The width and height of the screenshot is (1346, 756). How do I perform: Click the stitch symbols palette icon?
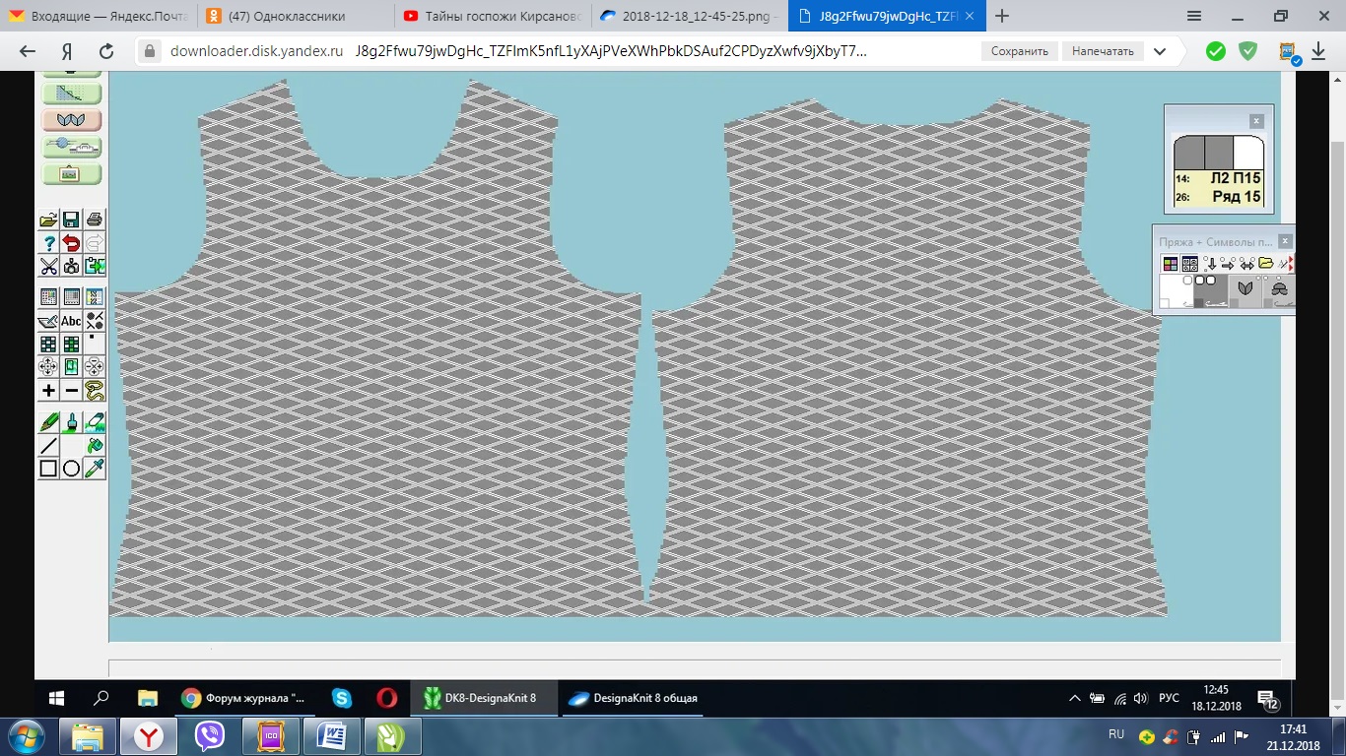tap(1189, 264)
